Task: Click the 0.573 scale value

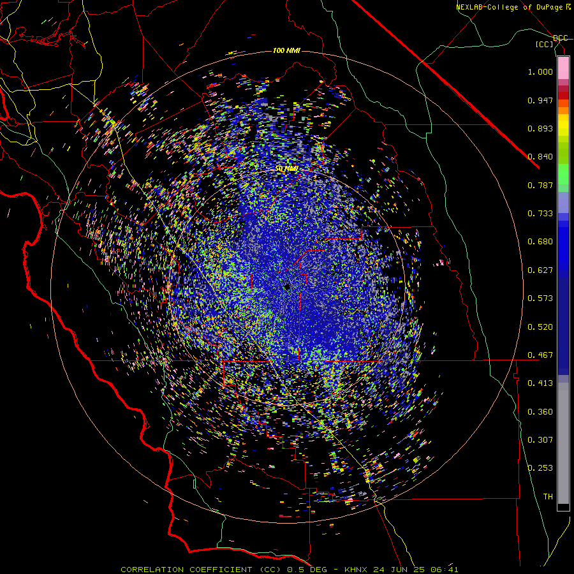Action: (x=540, y=298)
